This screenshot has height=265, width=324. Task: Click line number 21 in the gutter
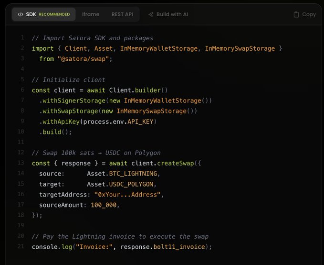pyautogui.click(x=21, y=246)
